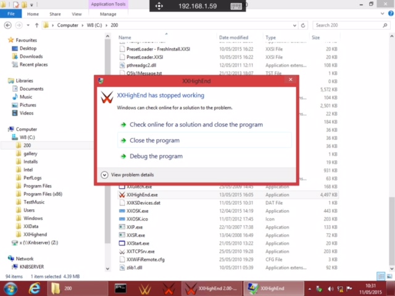Select Downloads in Favourites
The height and width of the screenshot is (296, 395).
click(x=31, y=56)
